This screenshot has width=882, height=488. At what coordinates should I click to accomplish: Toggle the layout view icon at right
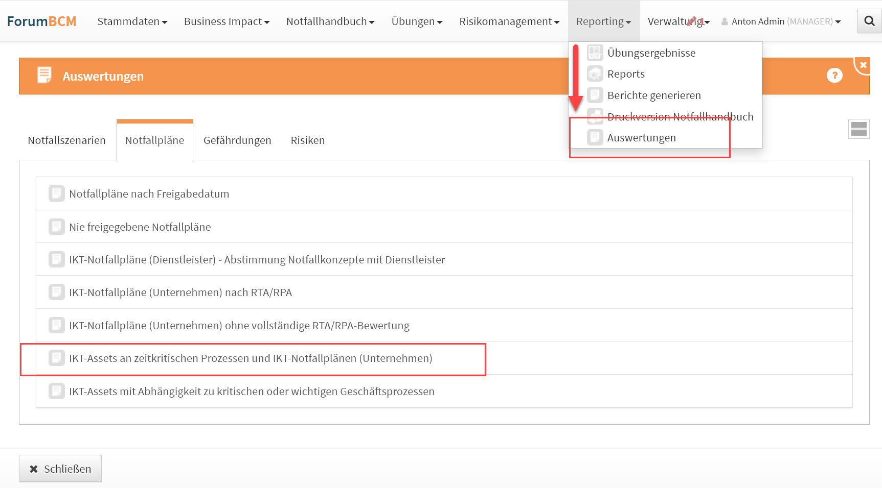click(x=858, y=129)
